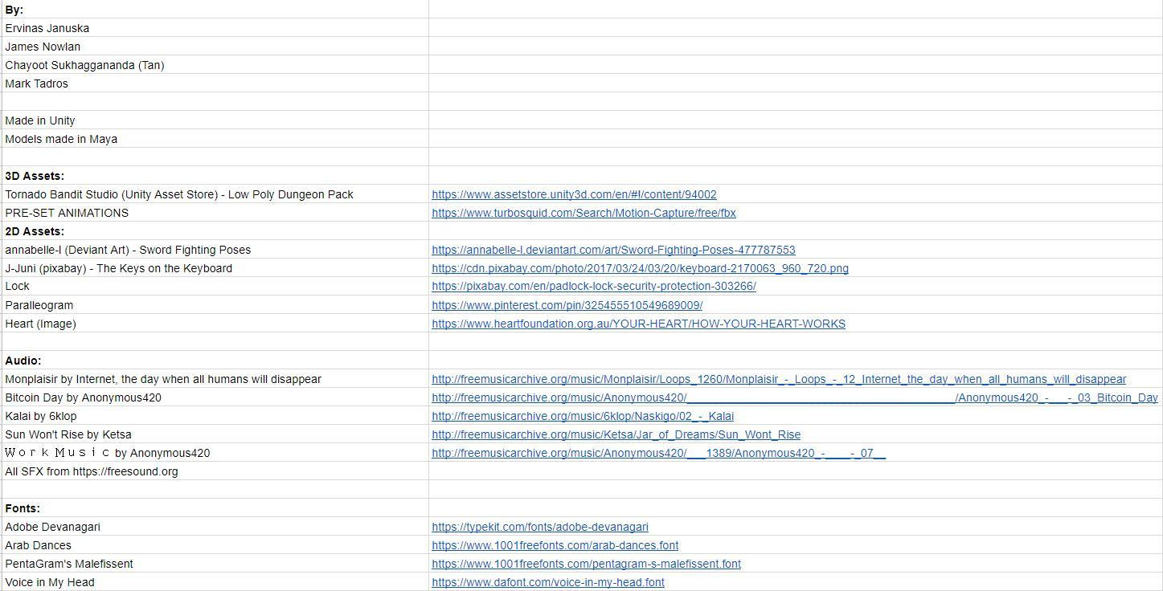Open the pixabay keyboard image link

[640, 268]
